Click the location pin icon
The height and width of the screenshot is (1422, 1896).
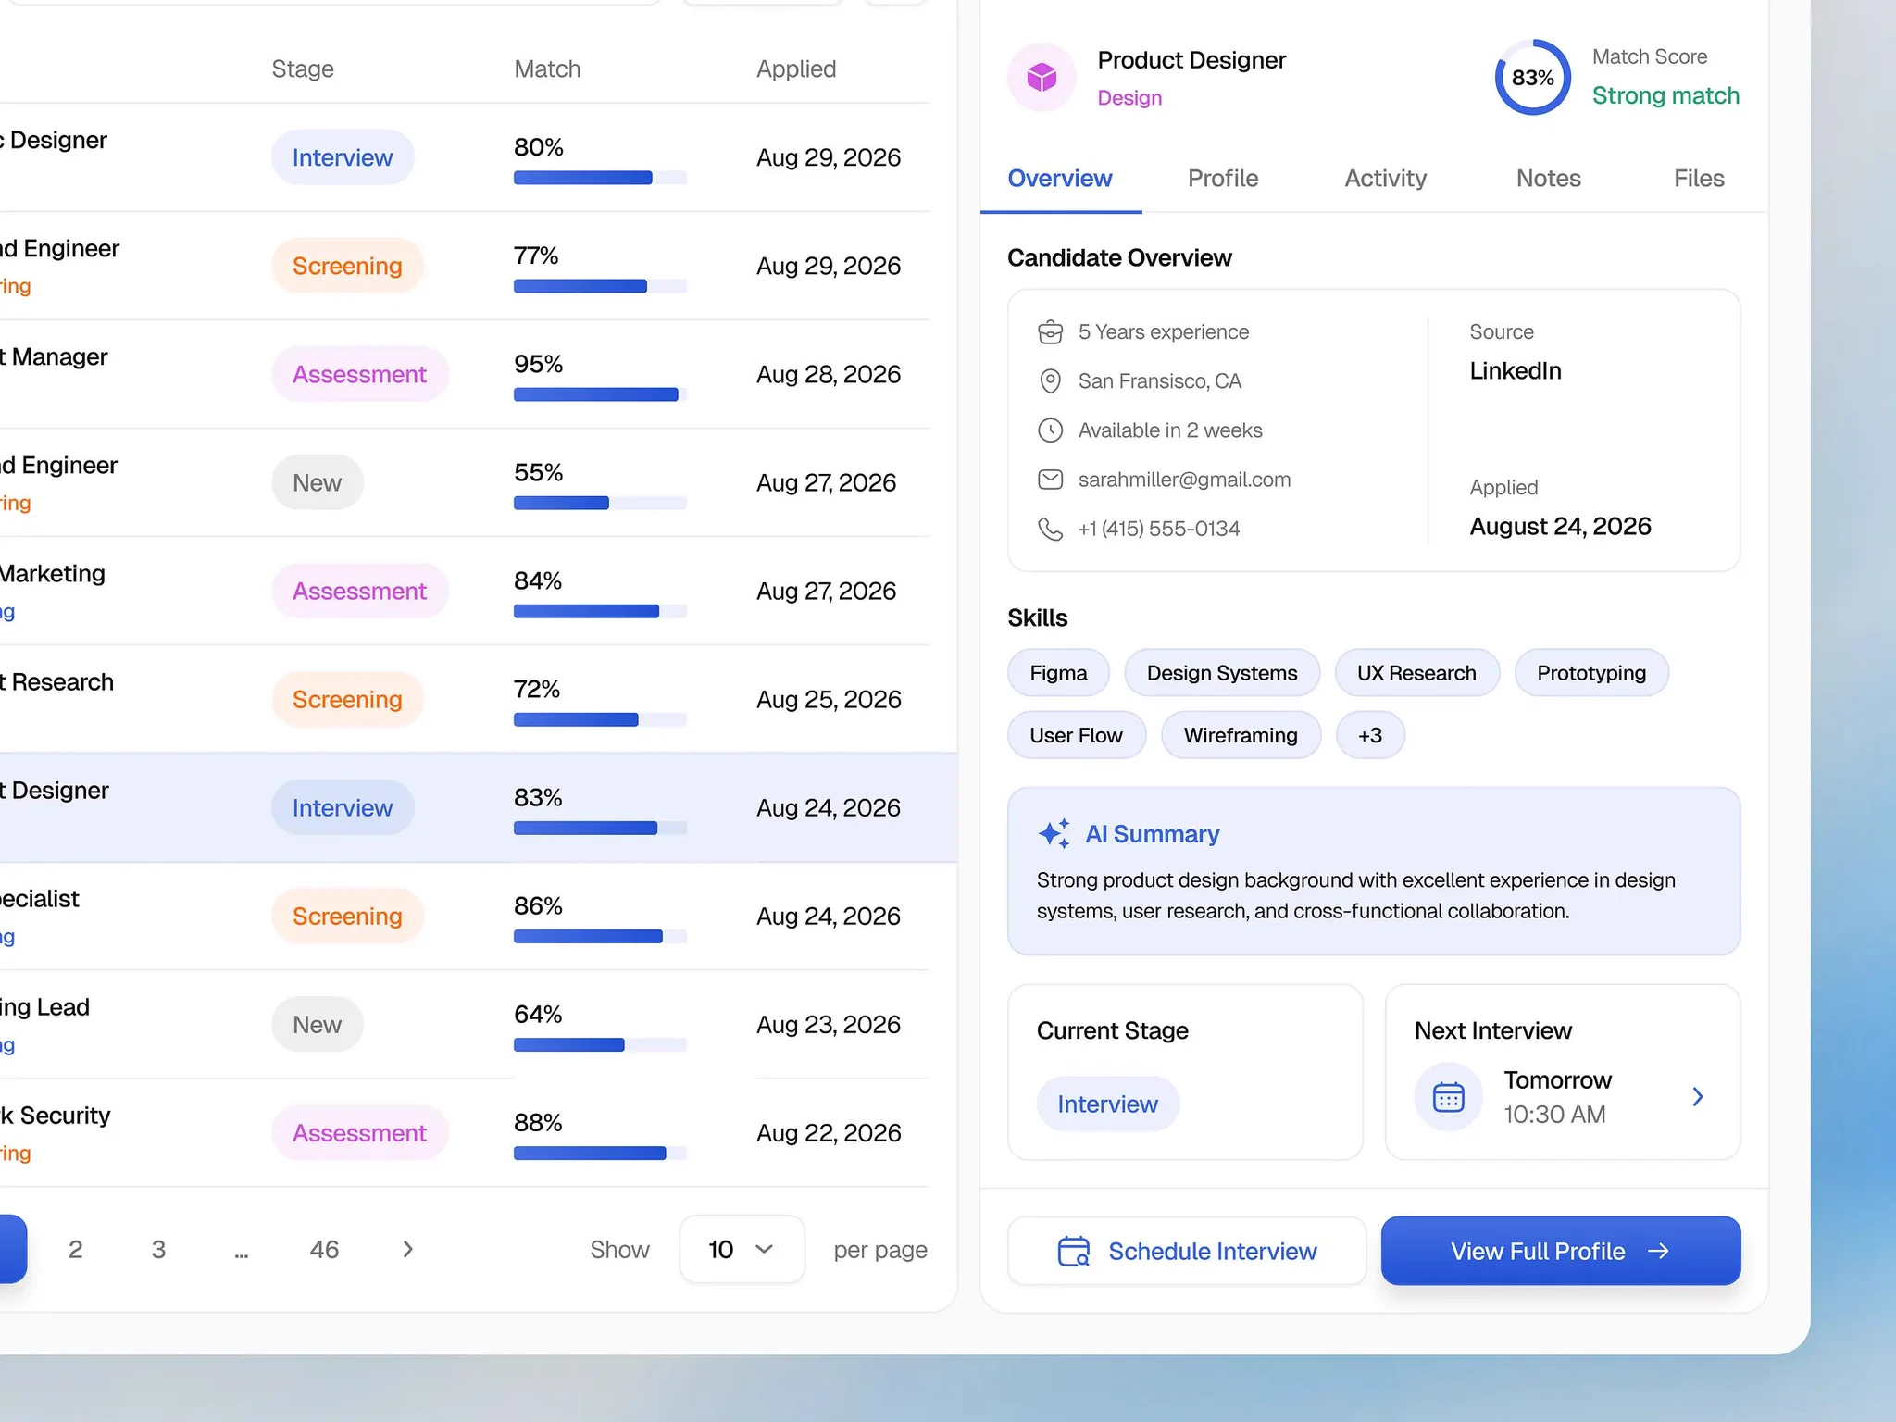click(x=1050, y=380)
